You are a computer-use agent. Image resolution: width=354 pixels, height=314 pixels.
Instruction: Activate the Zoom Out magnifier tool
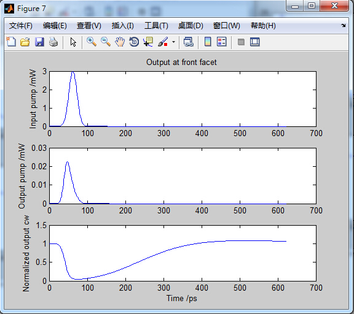pos(106,42)
